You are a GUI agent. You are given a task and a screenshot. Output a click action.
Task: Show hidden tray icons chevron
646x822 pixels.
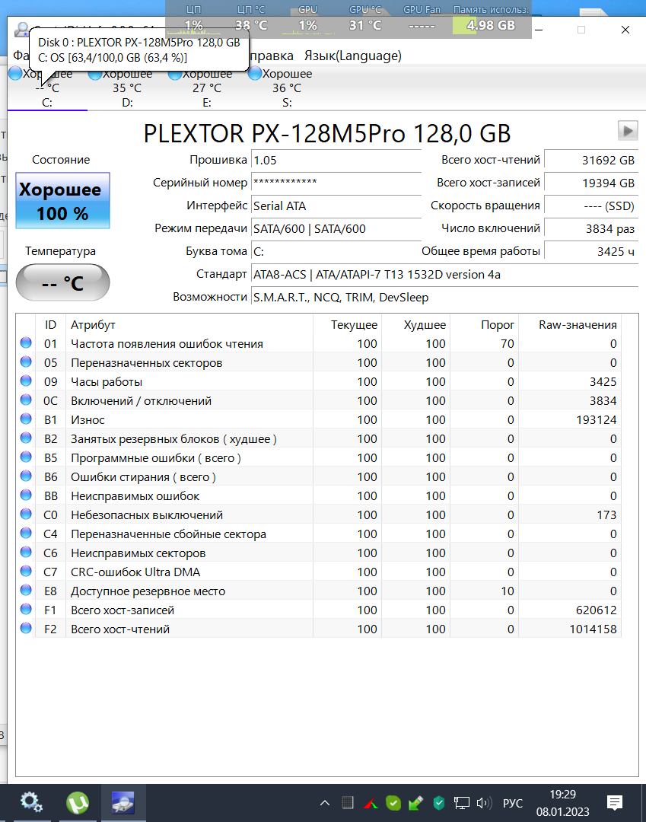[325, 803]
